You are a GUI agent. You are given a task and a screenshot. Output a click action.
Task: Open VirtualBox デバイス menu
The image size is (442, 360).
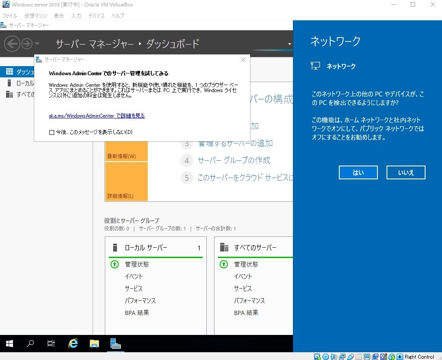point(96,16)
